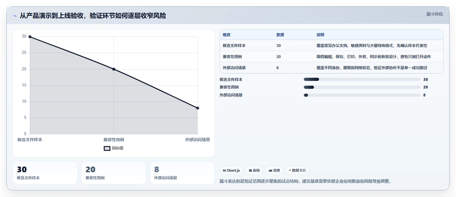Click progress value 20 at bar end

(425, 87)
